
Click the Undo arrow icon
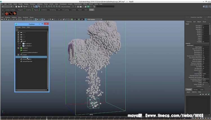click(24, 6)
